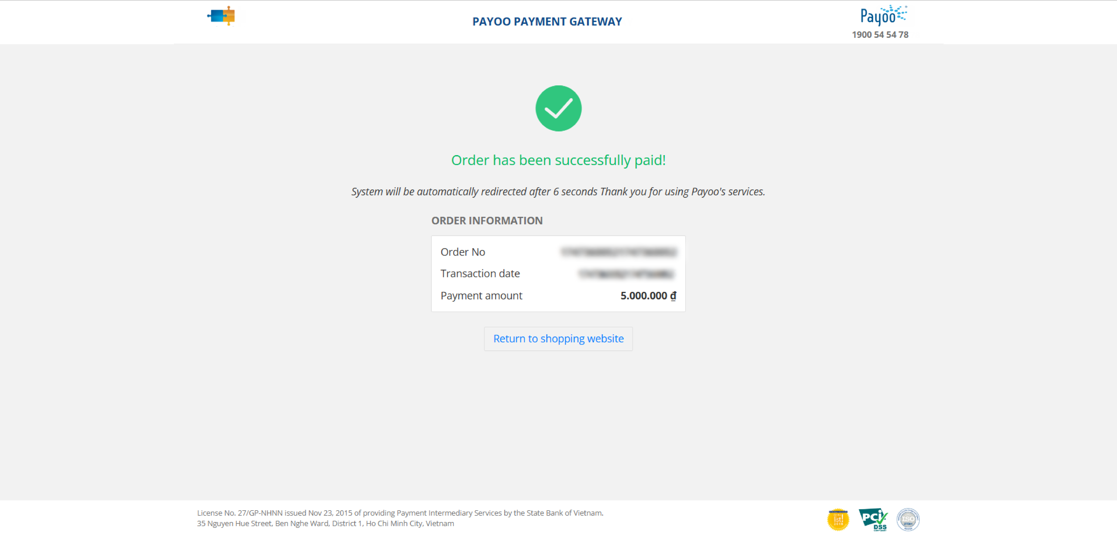The width and height of the screenshot is (1117, 536).
Task: Click the Payment amount label
Action: (481, 295)
